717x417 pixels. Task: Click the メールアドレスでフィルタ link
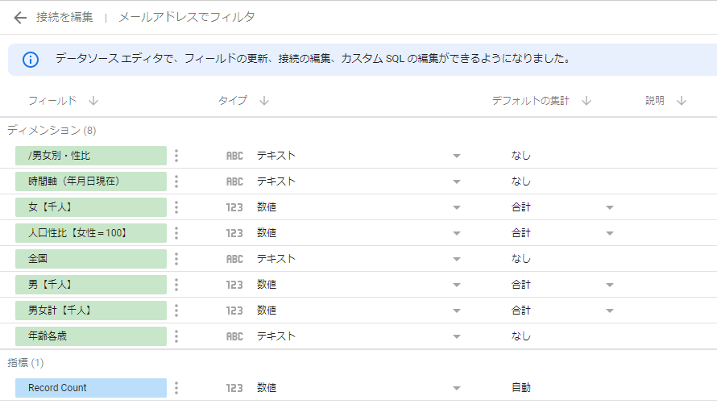point(187,18)
